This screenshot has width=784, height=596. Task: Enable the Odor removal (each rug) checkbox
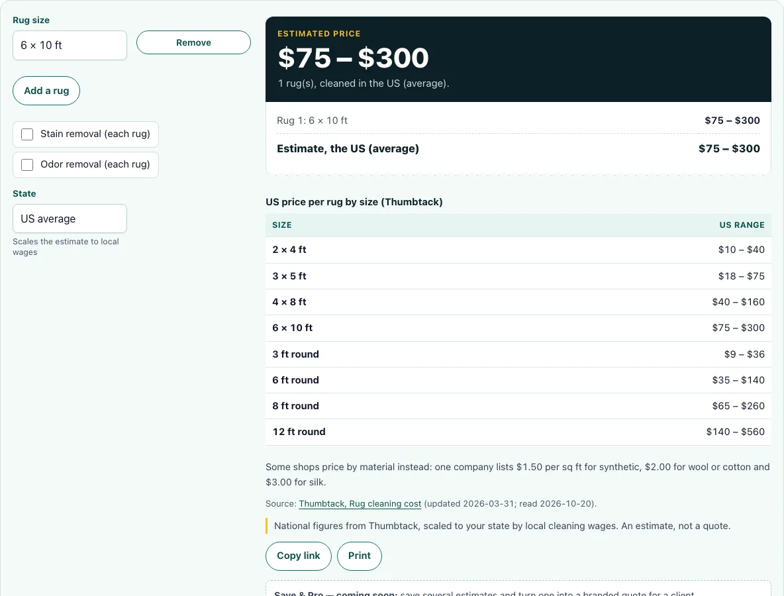(27, 164)
